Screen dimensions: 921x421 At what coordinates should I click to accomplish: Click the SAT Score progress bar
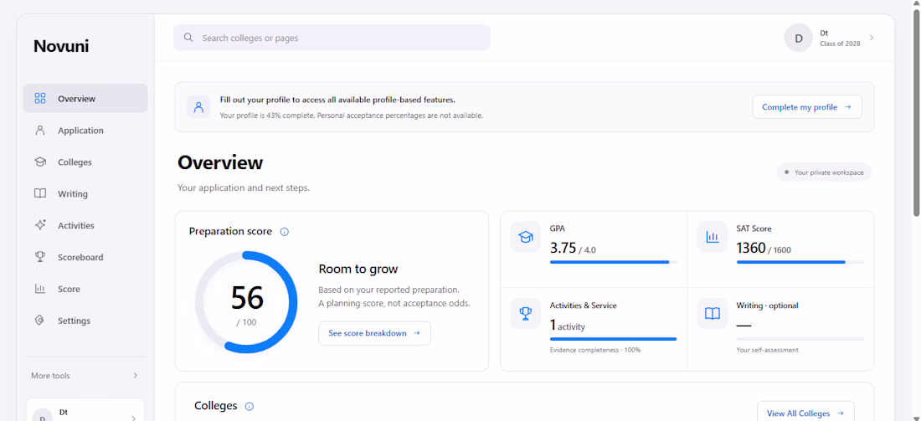800,262
